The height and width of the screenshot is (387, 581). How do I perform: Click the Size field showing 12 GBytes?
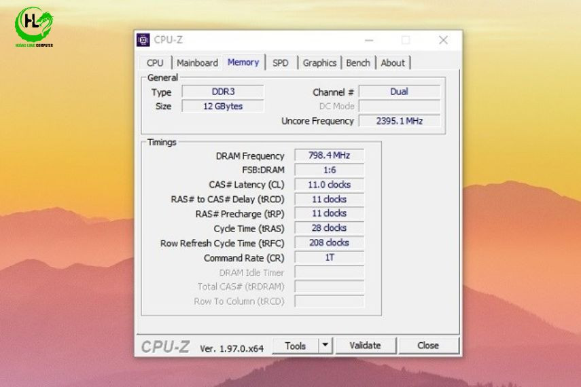pyautogui.click(x=223, y=107)
